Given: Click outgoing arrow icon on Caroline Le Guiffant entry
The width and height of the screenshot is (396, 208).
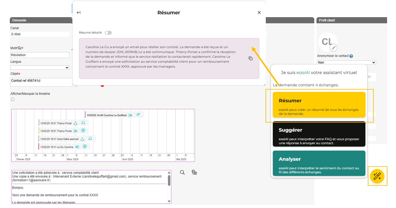Looking at the screenshot, I should (x=130, y=115).
